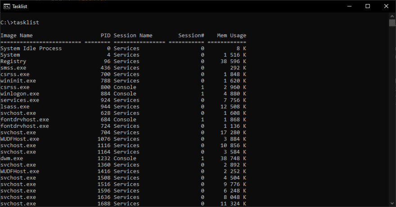
Task: Click memory value '38 596 K'
Action: click(x=233, y=61)
